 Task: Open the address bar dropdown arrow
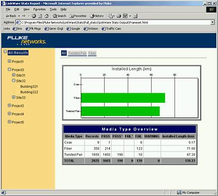coord(213,22)
